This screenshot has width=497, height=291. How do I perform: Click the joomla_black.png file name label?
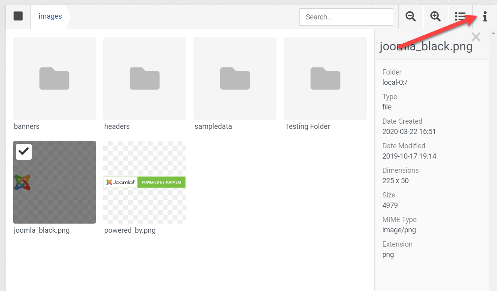pyautogui.click(x=42, y=230)
